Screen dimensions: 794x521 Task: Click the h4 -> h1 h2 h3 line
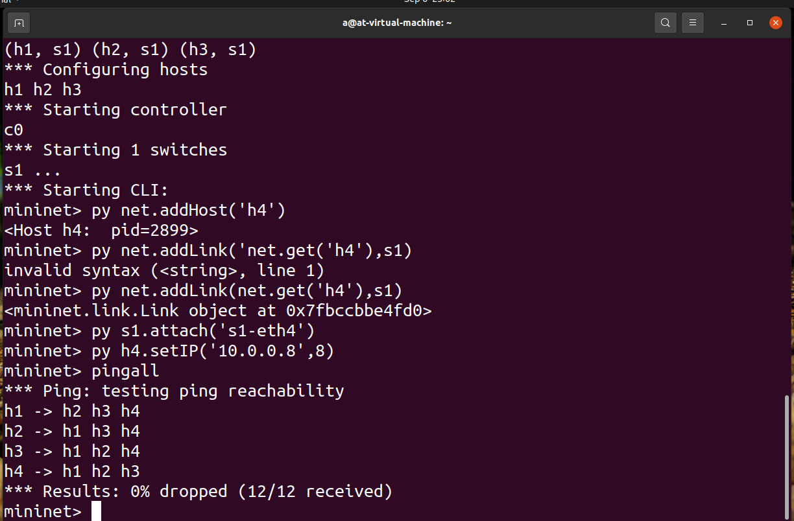72,472
